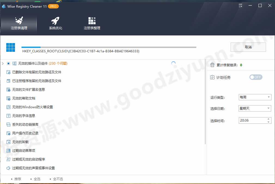
Task: Expand the 无效的插件以及组件 category arrow
Action: coord(3,63)
